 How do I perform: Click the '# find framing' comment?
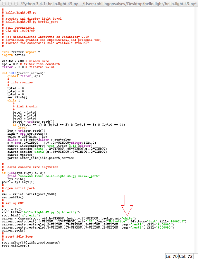(x=26, y=107)
